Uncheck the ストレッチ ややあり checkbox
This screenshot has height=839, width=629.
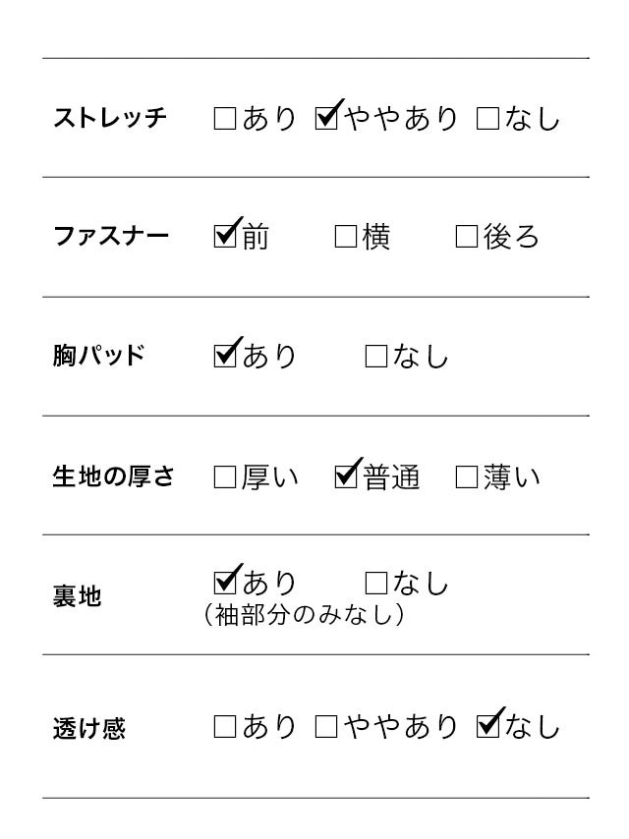[326, 120]
